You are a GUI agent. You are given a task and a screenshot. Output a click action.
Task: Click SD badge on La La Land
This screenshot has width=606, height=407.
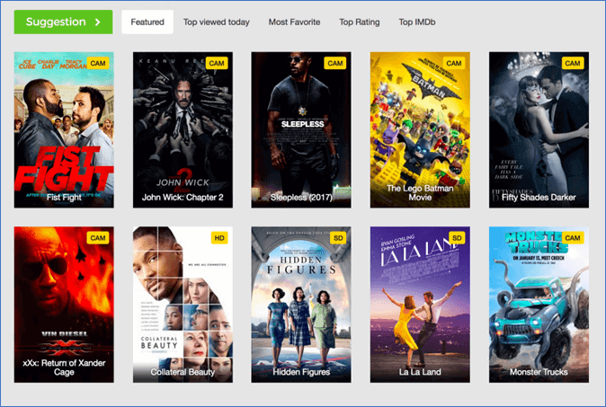457,238
